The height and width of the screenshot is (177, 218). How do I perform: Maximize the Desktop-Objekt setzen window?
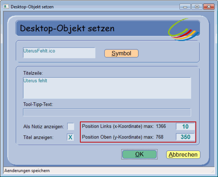(x=197, y=6)
